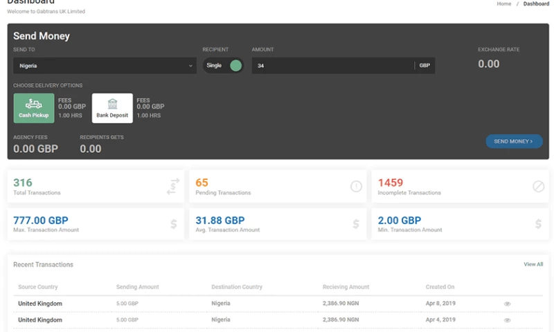Image resolution: width=554 pixels, height=332 pixels.
Task: Sort by Sending Amount column header
Action: [137, 287]
